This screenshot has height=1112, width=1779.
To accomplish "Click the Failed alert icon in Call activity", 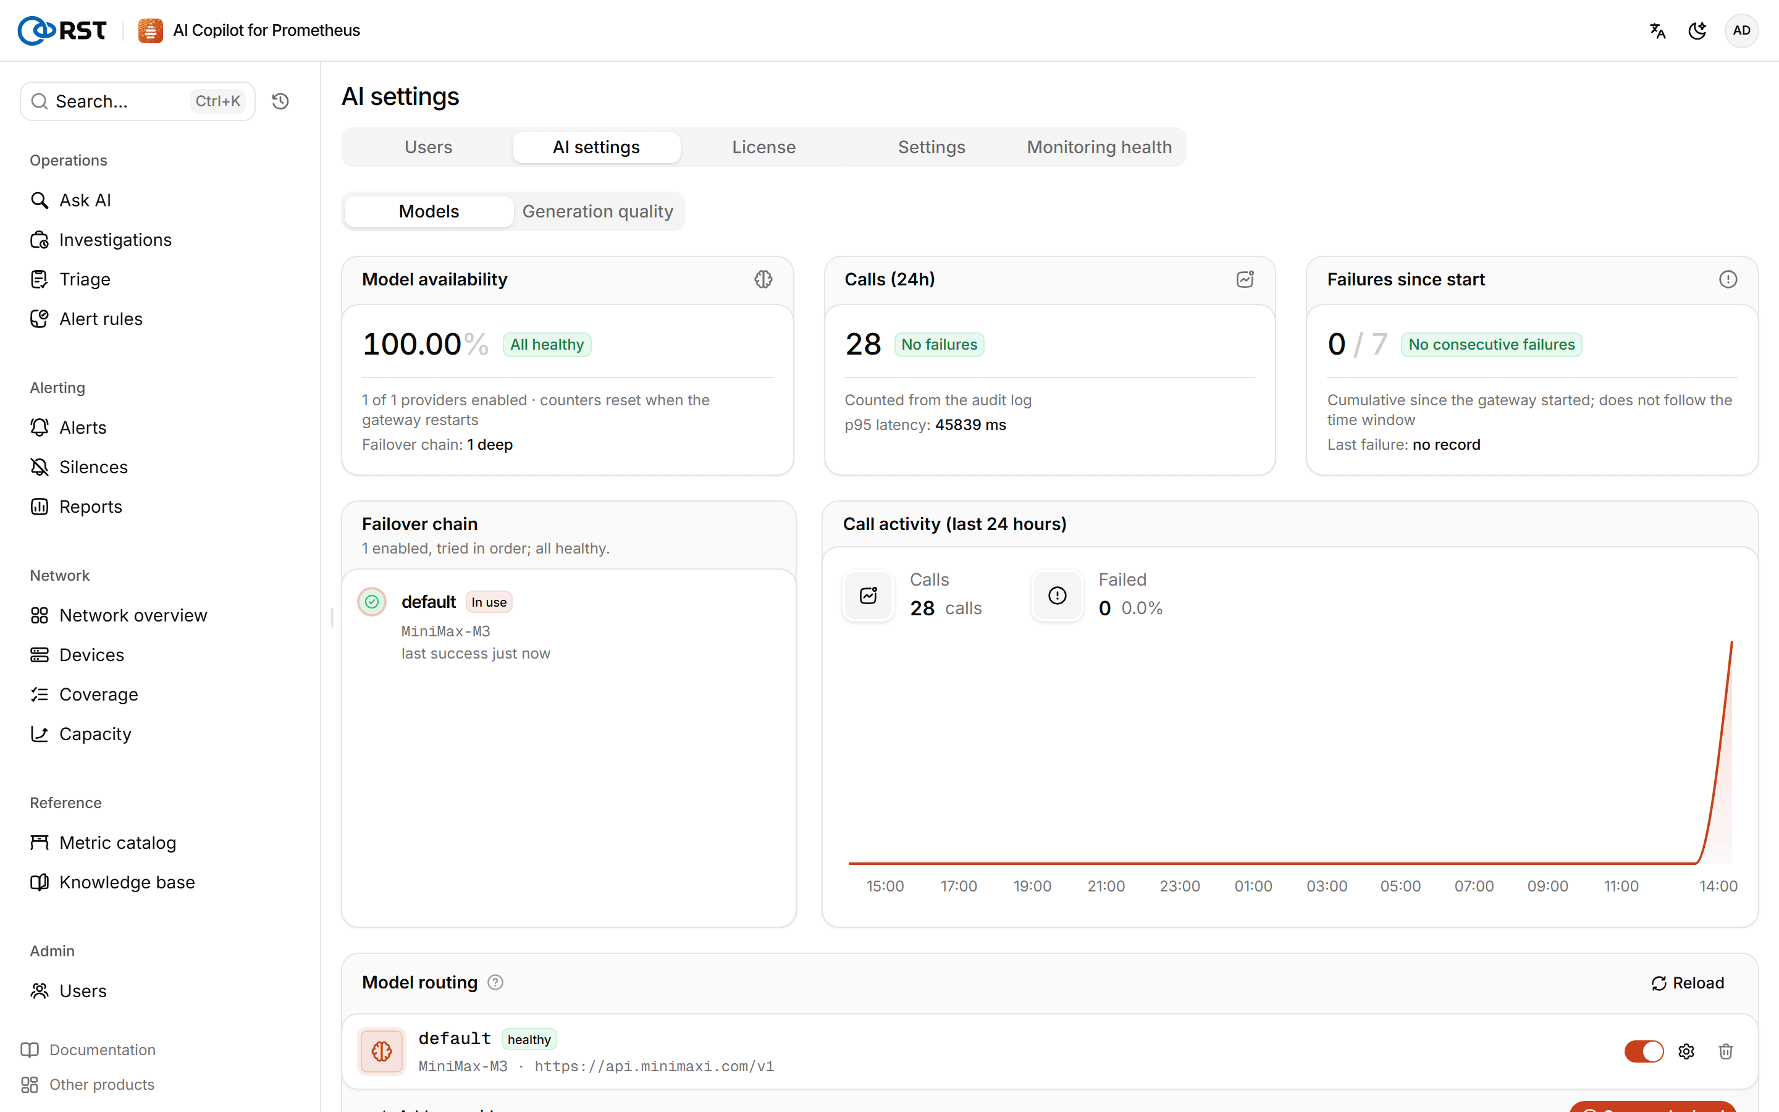I will point(1057,596).
